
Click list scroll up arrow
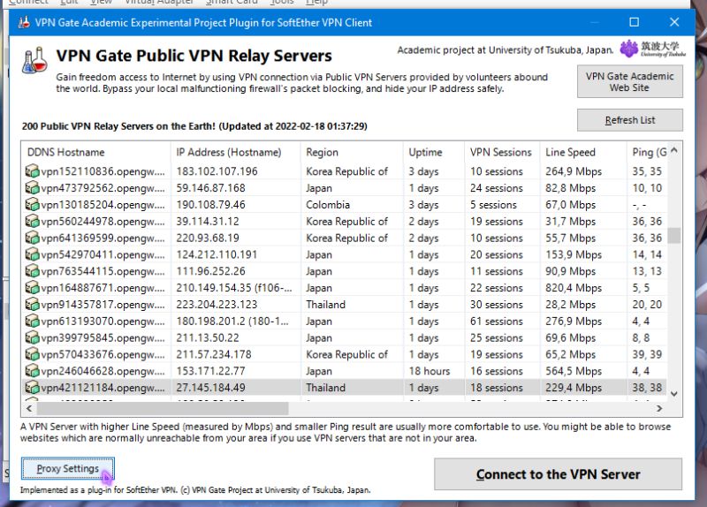point(674,150)
